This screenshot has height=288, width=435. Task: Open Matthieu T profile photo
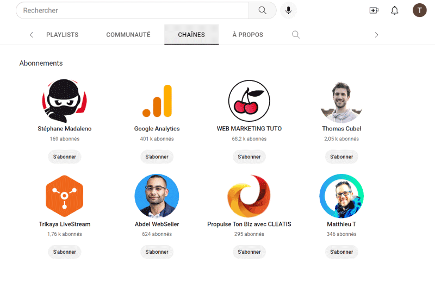341,196
